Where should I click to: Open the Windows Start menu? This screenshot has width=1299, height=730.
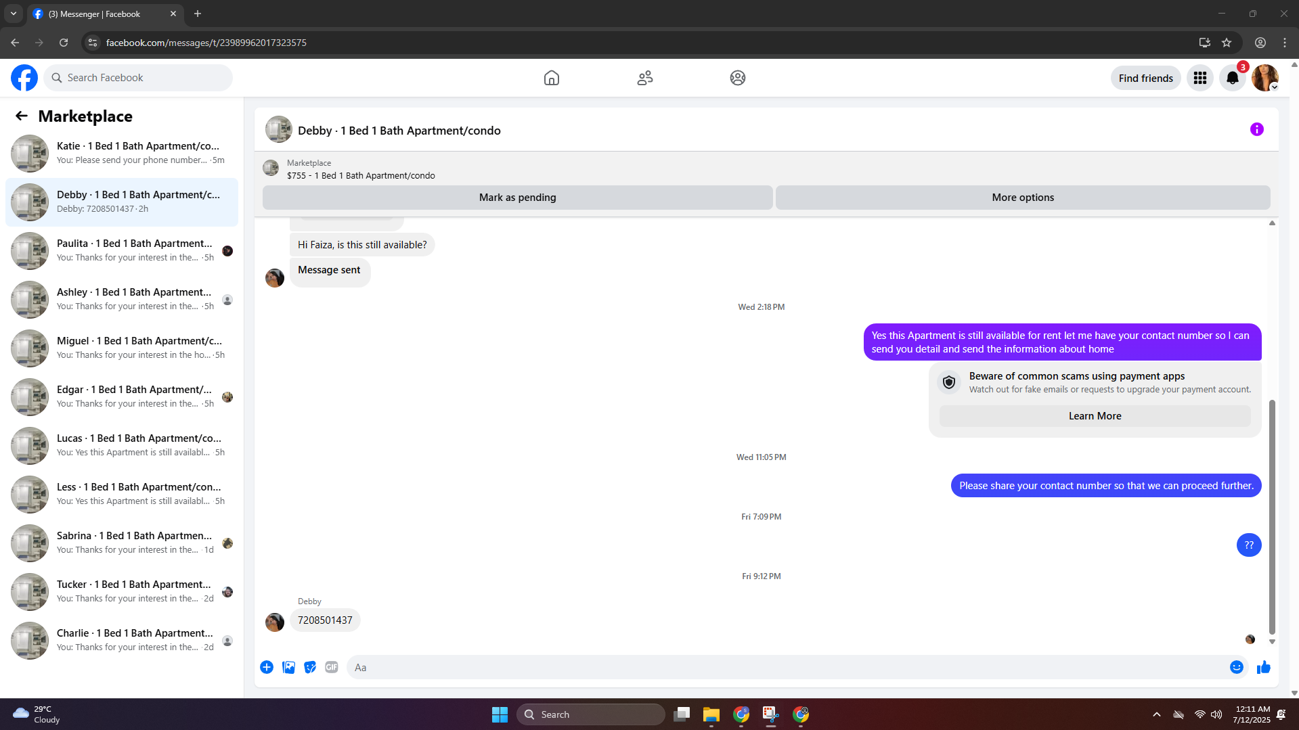[500, 714]
